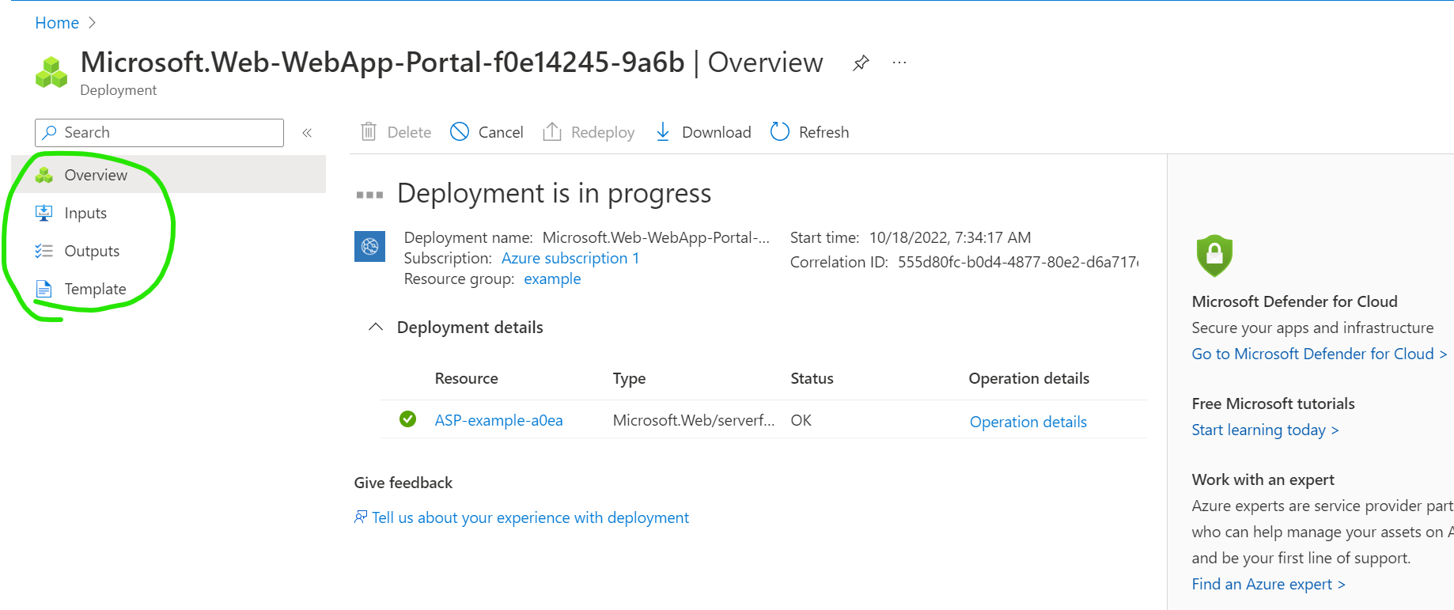Click the Overview cubes icon in sidebar

(44, 175)
